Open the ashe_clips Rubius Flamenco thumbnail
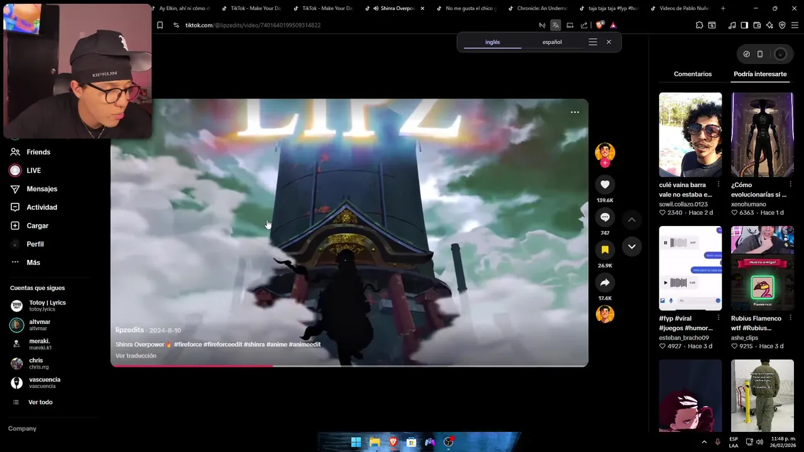This screenshot has width=804, height=452. [762, 268]
